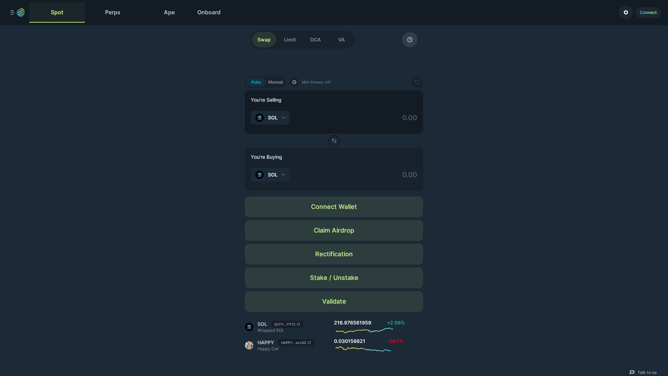Open external link icon on HAPPY...svvGZ
The image size is (668, 376).
pos(309,343)
